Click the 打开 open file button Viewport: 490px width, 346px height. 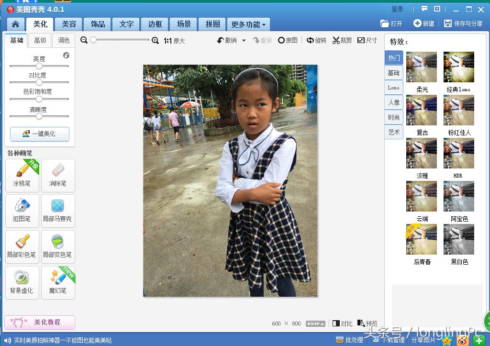[x=391, y=23]
